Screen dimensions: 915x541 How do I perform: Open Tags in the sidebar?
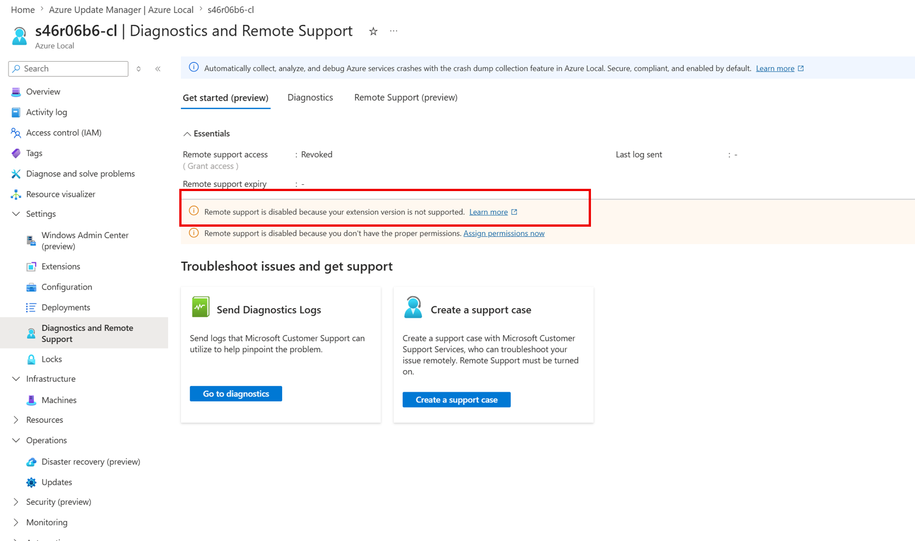tap(34, 153)
